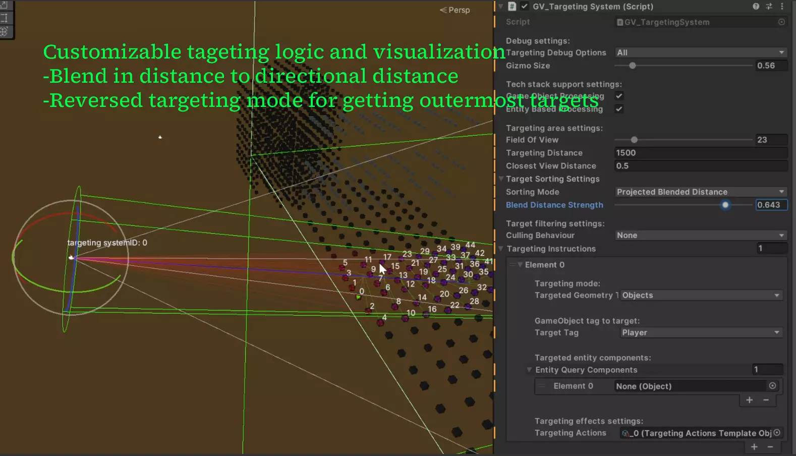Open the three-dot component context menu
Screen dimensions: 796x456
pos(782,7)
